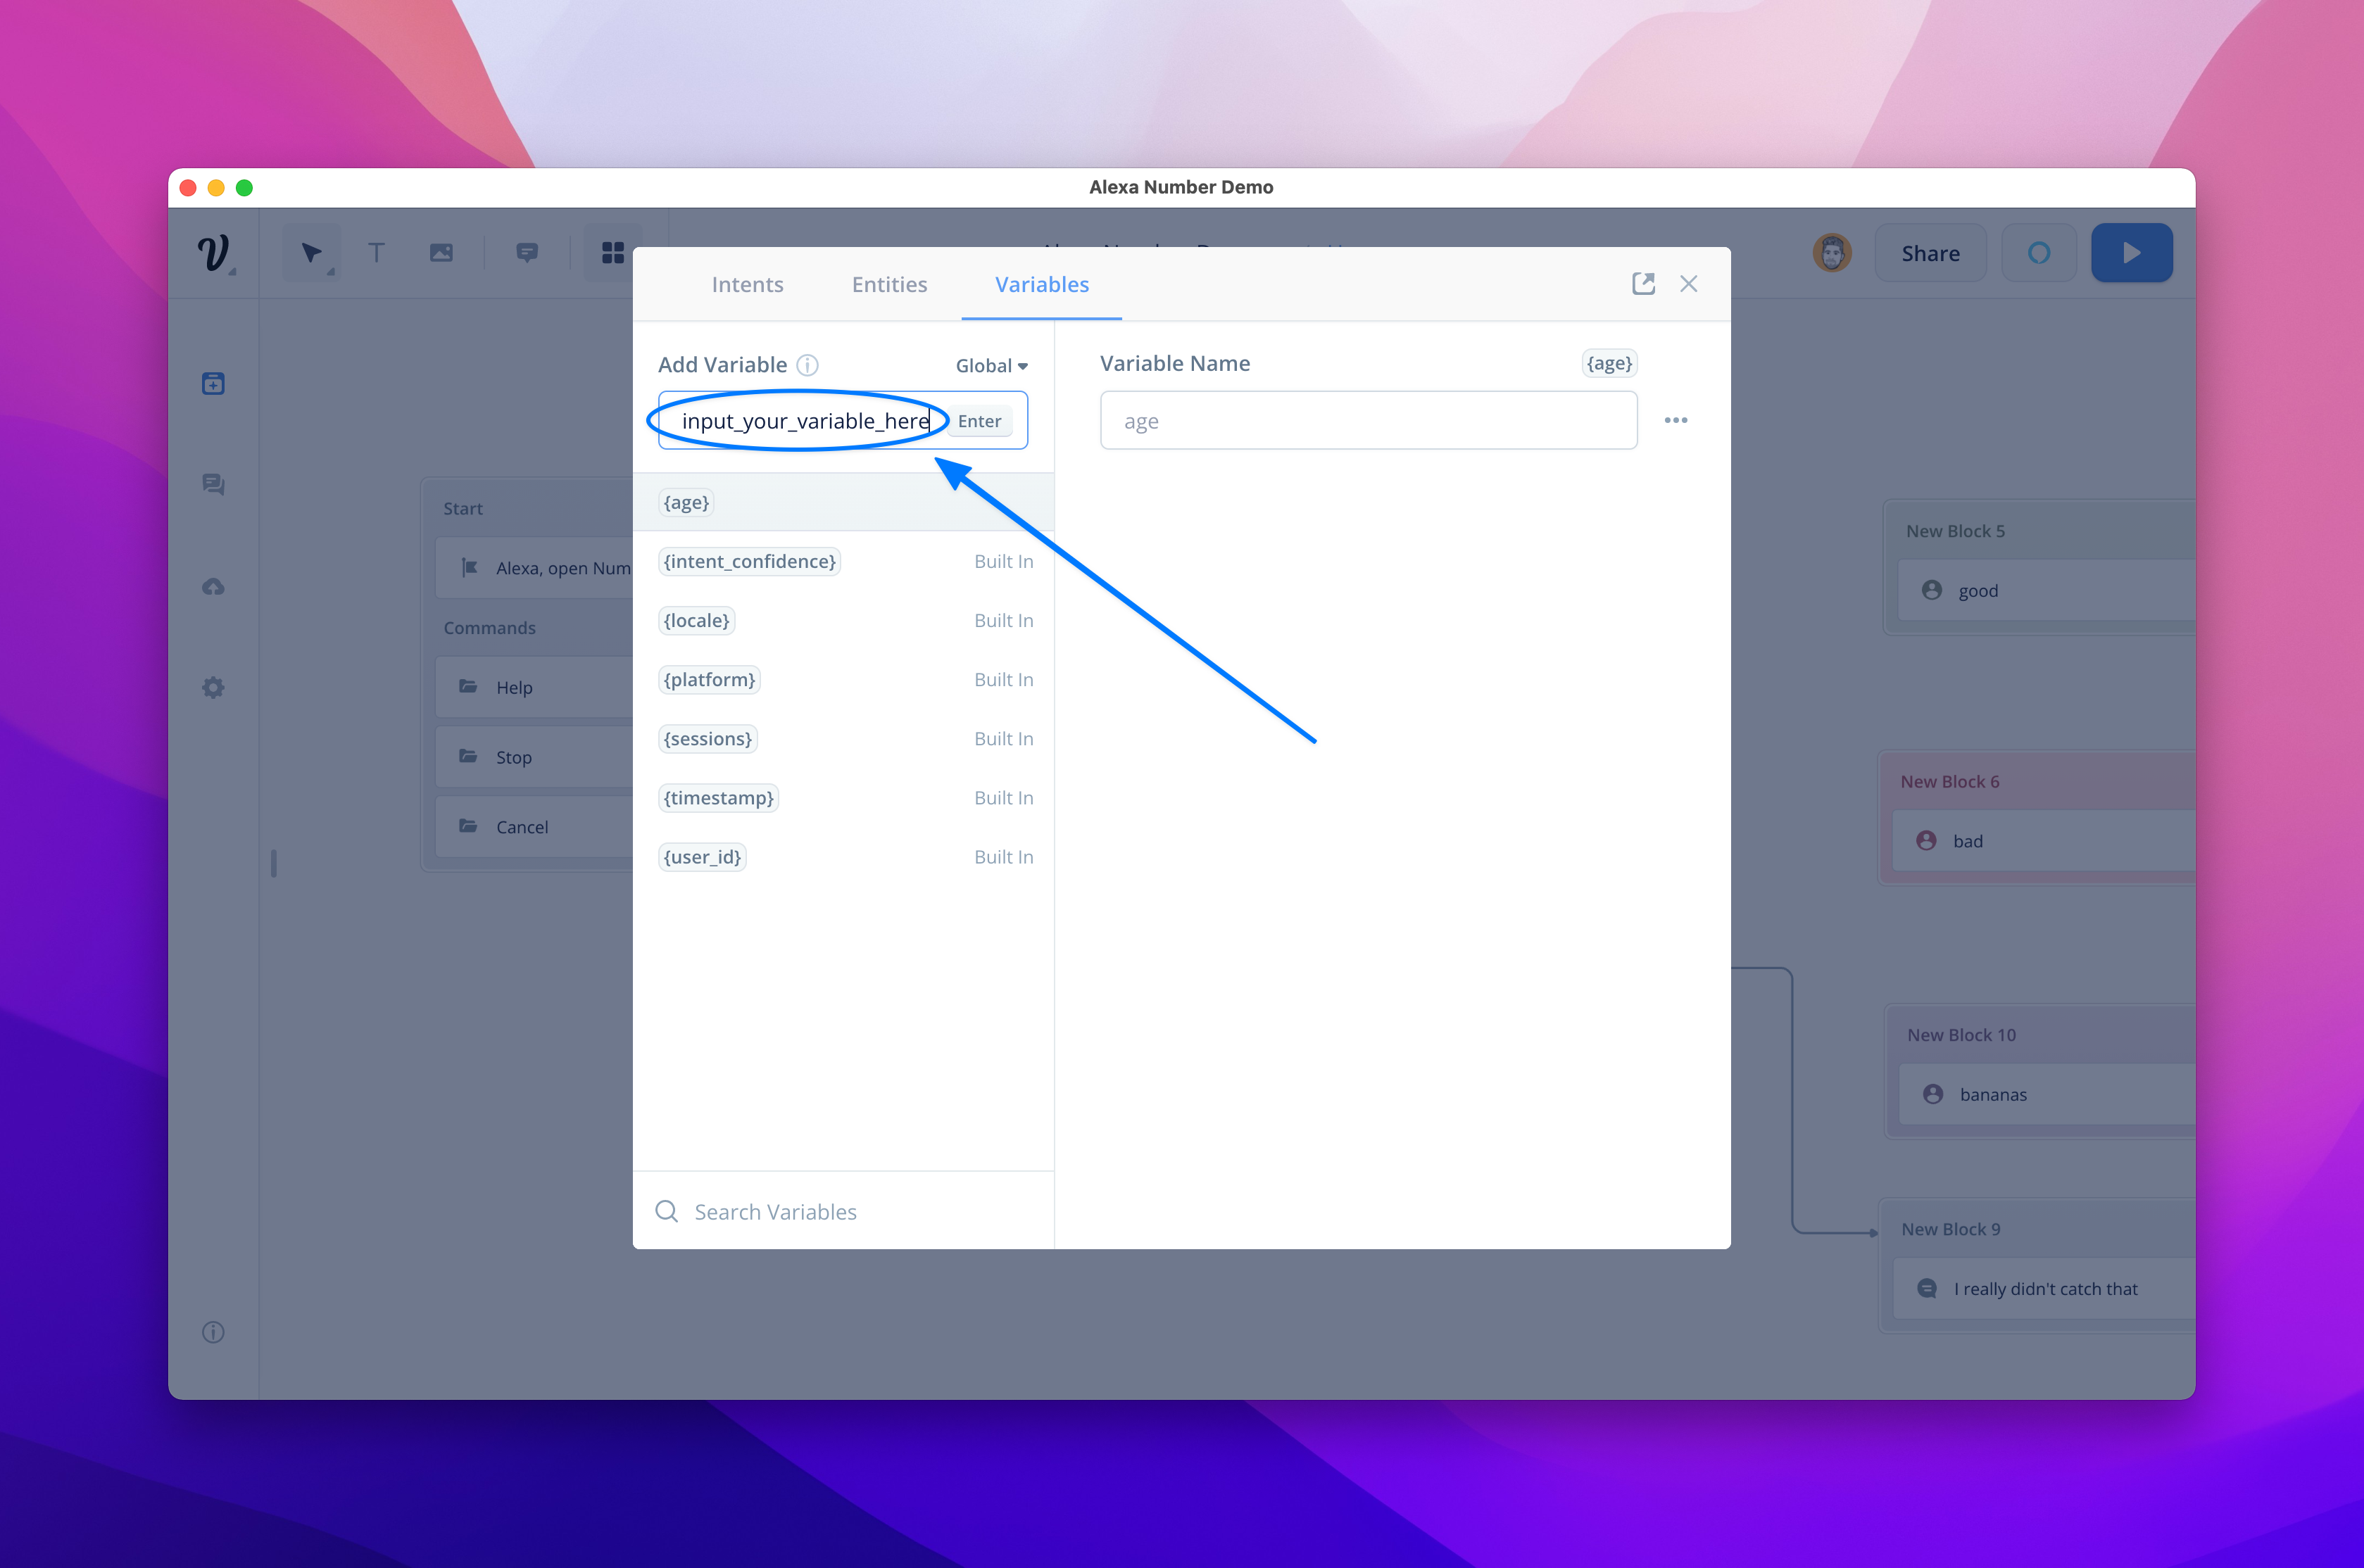
Task: Click the 'bananas' step in New Block 10
Action: pos(2048,1094)
